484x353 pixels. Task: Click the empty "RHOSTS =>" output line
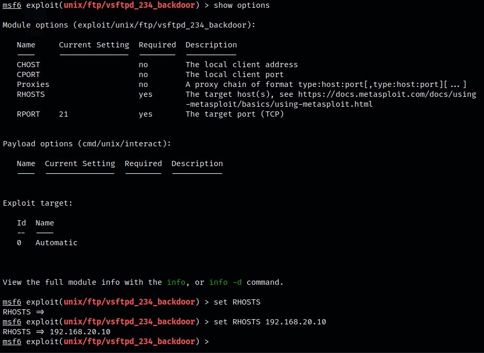click(23, 312)
